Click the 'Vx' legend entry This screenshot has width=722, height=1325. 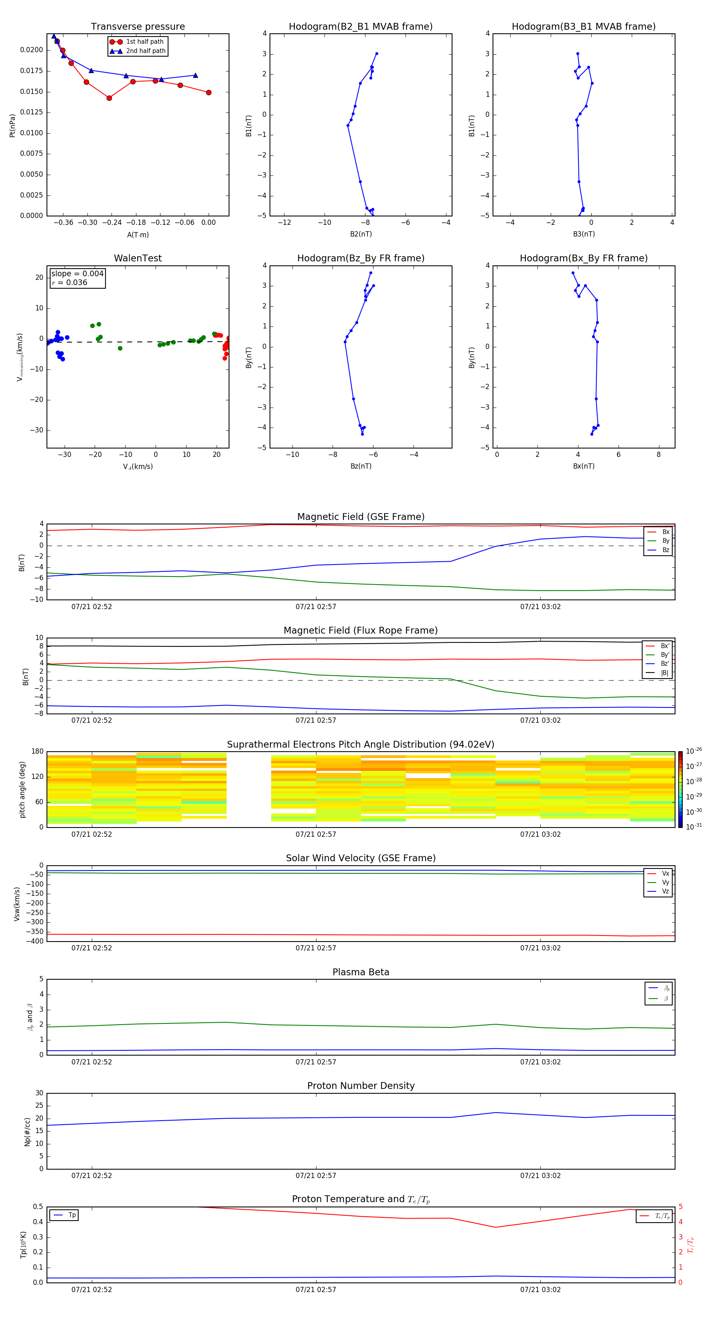click(x=658, y=873)
